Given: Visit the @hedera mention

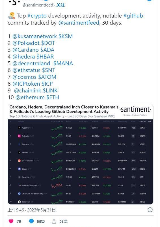Looking at the screenshot, I should click(x=23, y=57).
